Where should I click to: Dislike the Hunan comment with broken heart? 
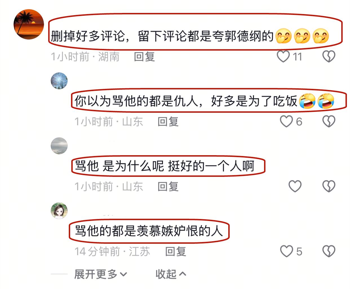click(x=329, y=57)
